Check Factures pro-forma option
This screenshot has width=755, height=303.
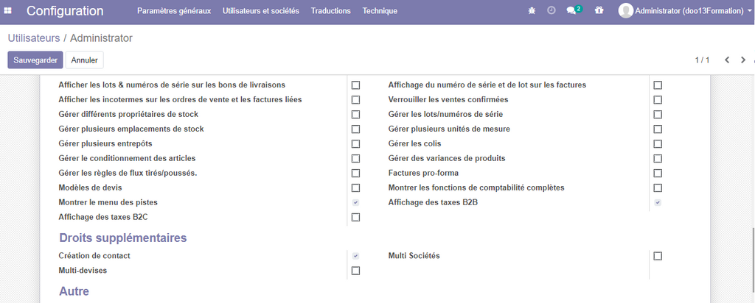[658, 174]
